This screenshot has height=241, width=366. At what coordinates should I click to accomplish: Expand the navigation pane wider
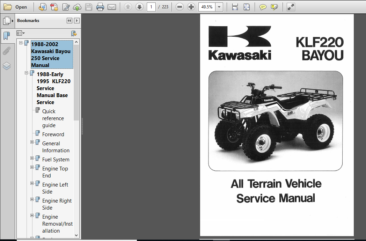(x=76, y=21)
